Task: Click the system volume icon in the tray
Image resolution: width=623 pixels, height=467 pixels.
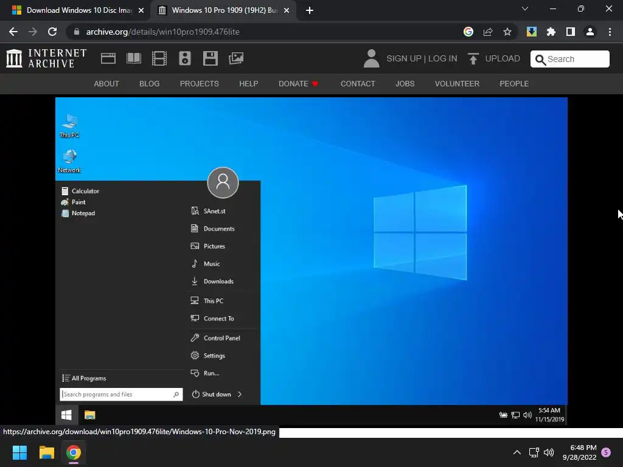Action: tap(549, 452)
